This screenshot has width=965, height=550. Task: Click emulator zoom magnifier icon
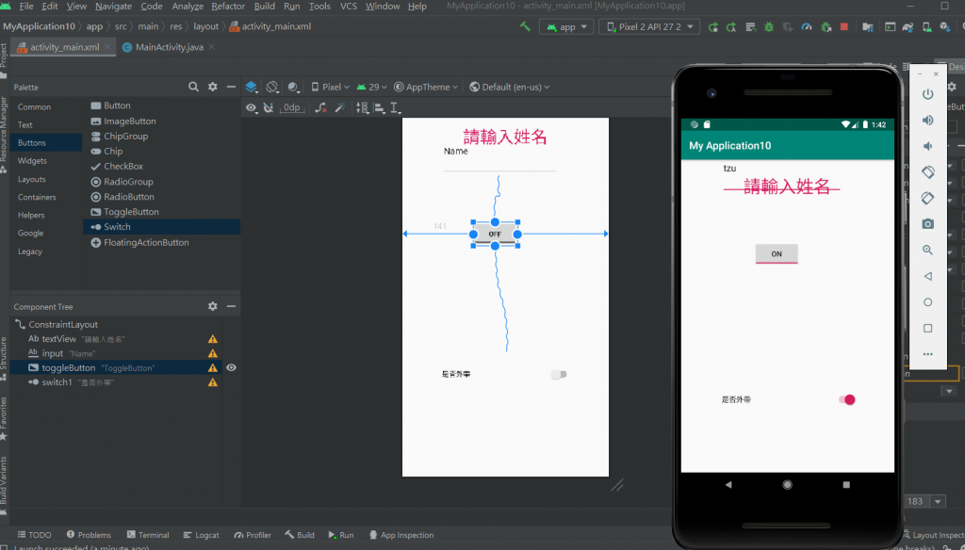pos(927,250)
